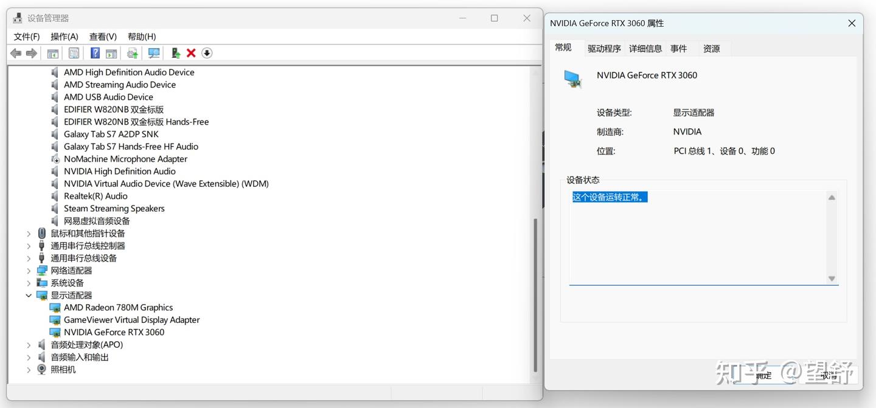Click the 确定 button in properties dialog

coord(763,376)
